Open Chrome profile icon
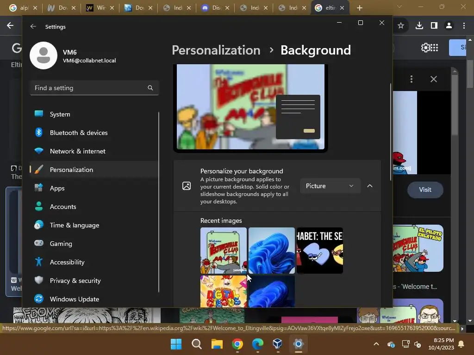The height and width of the screenshot is (355, 474). click(449, 26)
